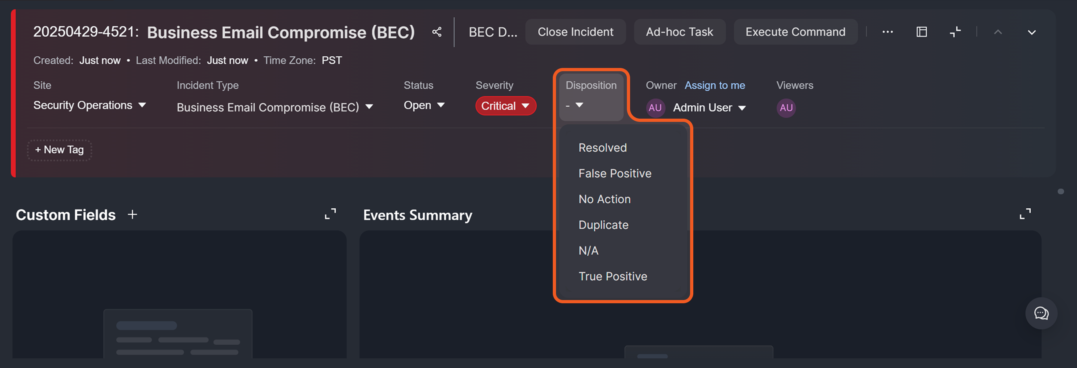Choose True Positive from disposition list
Screen dimensions: 1077x368
[612, 277]
